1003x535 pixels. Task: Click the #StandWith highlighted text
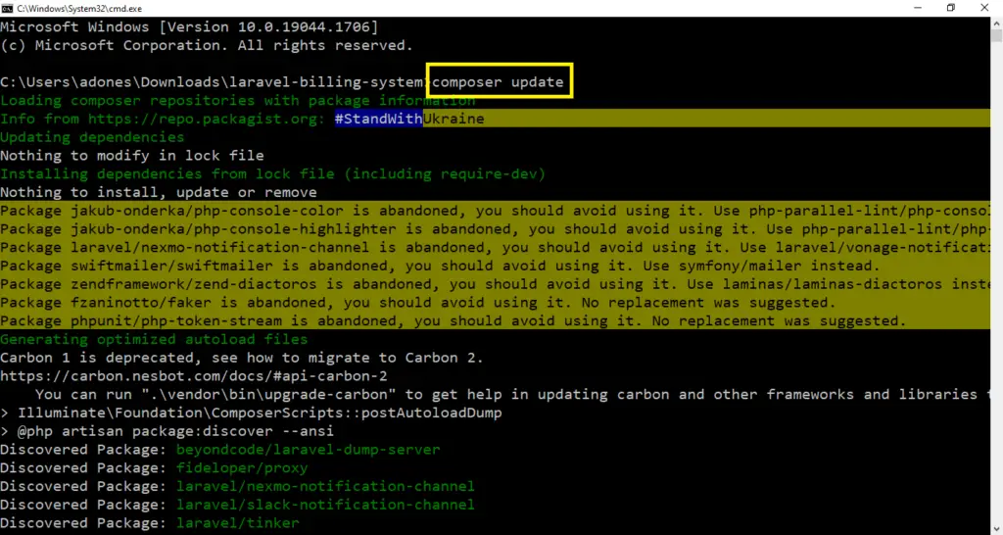click(x=377, y=119)
